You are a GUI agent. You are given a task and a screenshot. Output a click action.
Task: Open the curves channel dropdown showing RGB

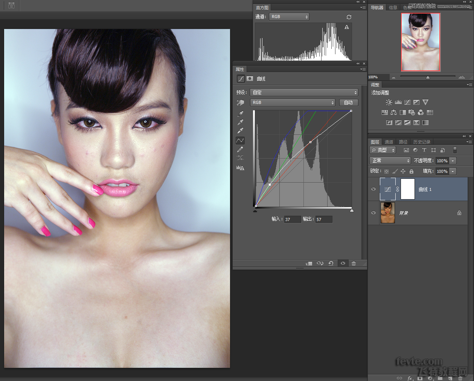293,102
